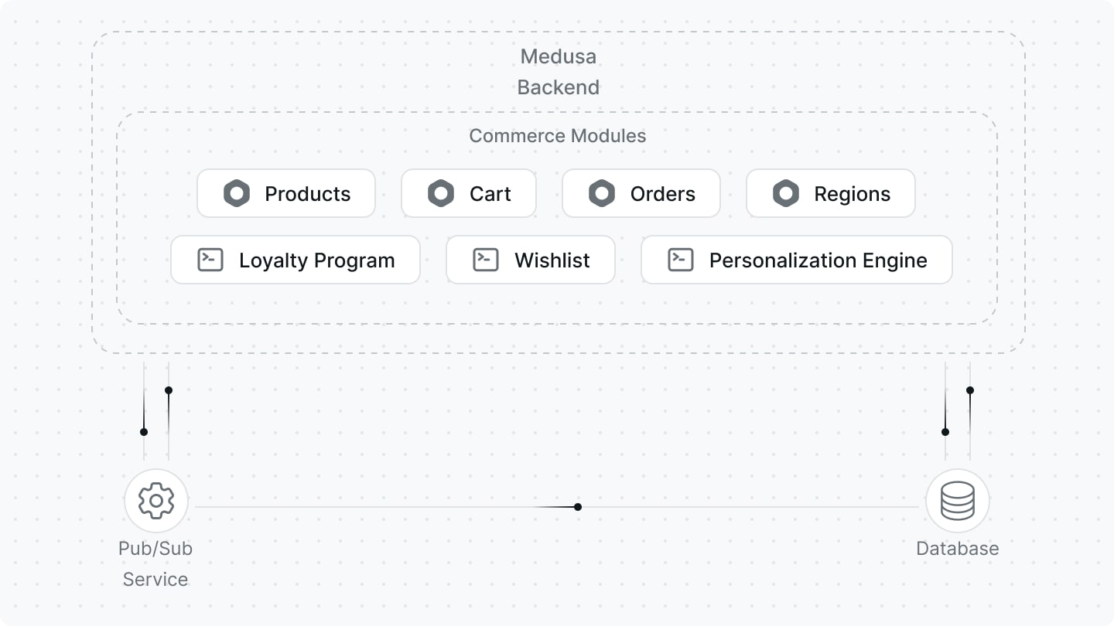Select the Products module label
Screen dimensions: 1114x626
coord(307,194)
